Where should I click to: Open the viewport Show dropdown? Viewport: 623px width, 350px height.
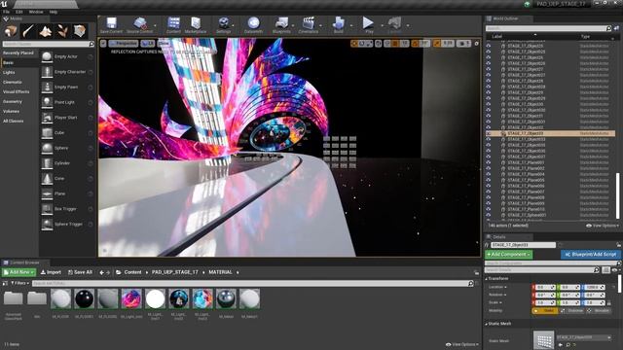click(164, 43)
